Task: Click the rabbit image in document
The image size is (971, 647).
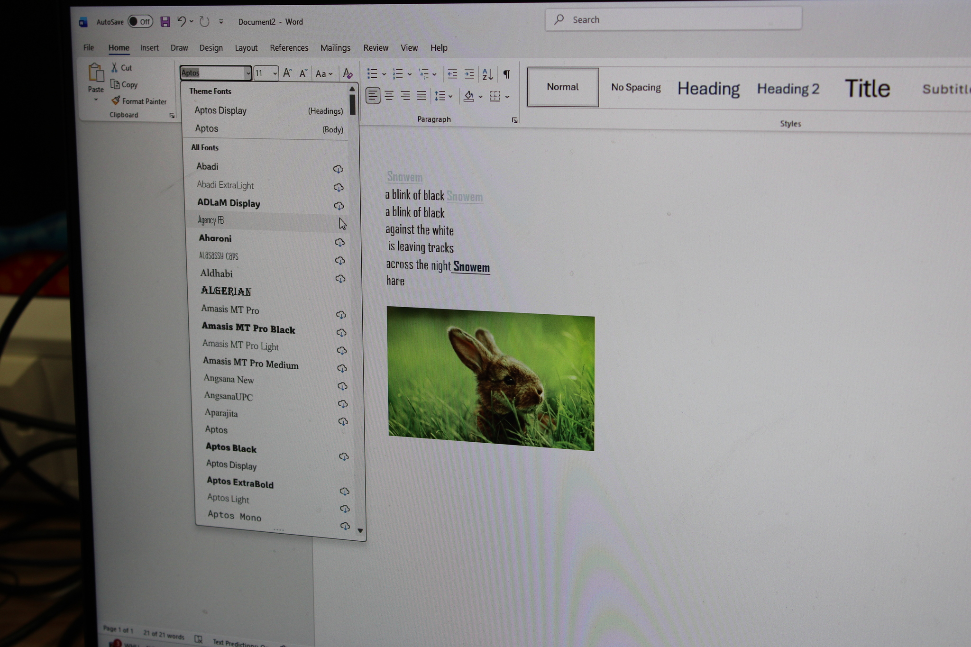Action: (x=491, y=378)
